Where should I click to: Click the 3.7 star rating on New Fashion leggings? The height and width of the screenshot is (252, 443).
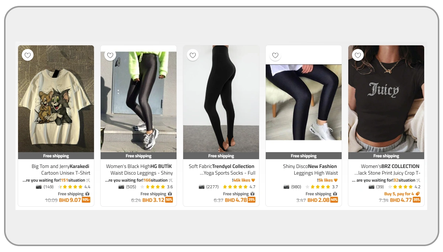pyautogui.click(x=321, y=187)
